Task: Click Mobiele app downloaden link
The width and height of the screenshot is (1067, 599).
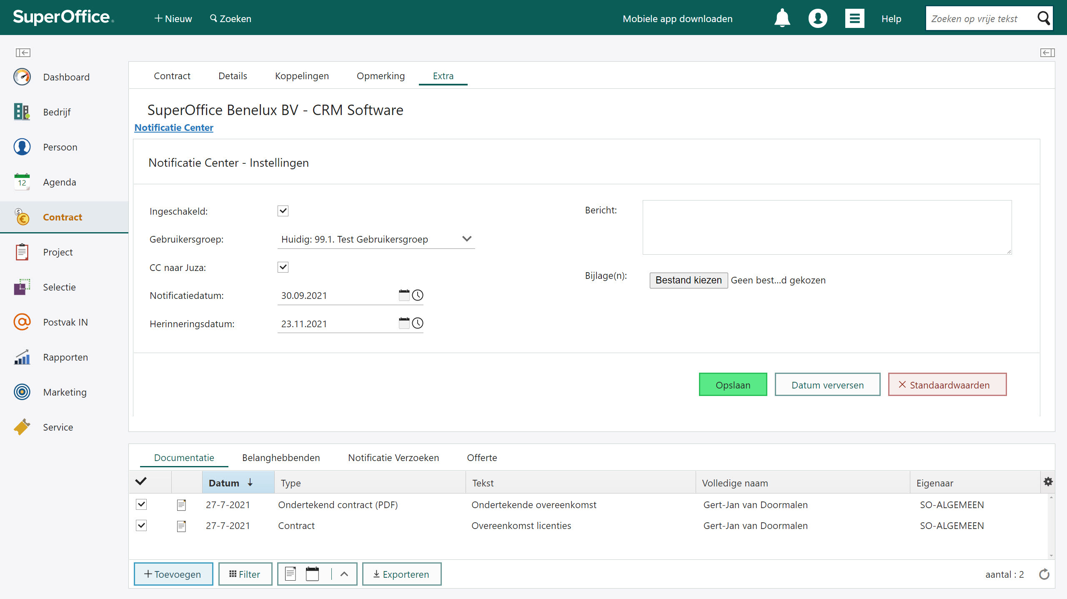Action: pos(677,19)
